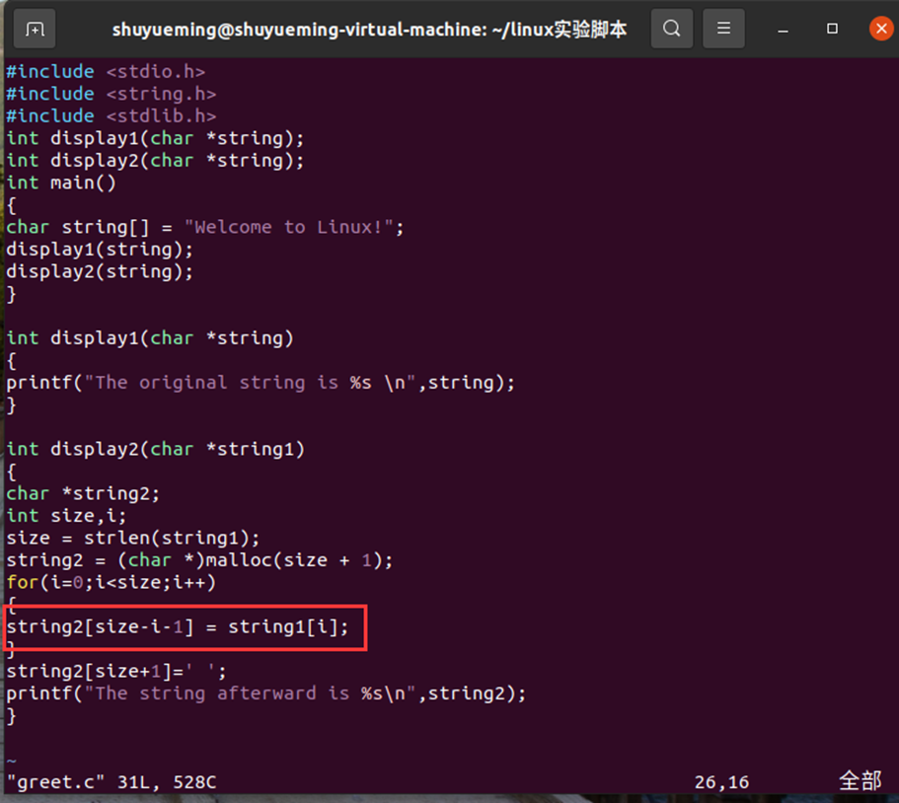Viewport: 899px width, 803px height.
Task: Click the '全部' indicator in the status line
Action: [860, 780]
